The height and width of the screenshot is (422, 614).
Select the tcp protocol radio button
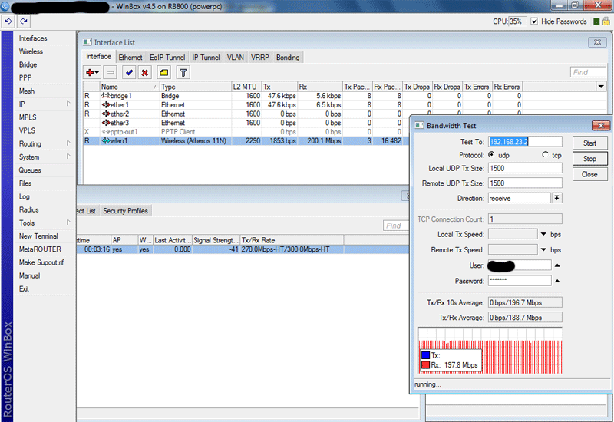(x=545, y=155)
